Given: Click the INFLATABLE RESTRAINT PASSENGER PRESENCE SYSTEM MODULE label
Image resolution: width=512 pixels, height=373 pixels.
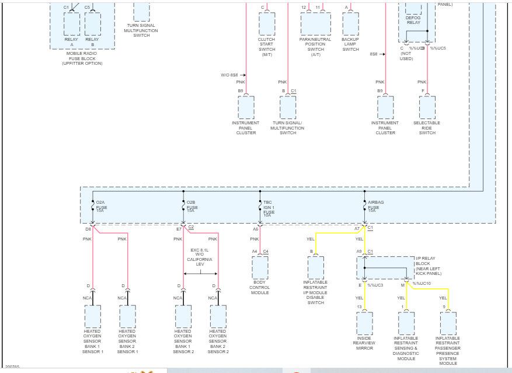Looking at the screenshot, I should tap(448, 351).
